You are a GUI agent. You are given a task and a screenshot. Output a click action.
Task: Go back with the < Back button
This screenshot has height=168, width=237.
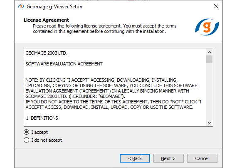(x=135, y=158)
